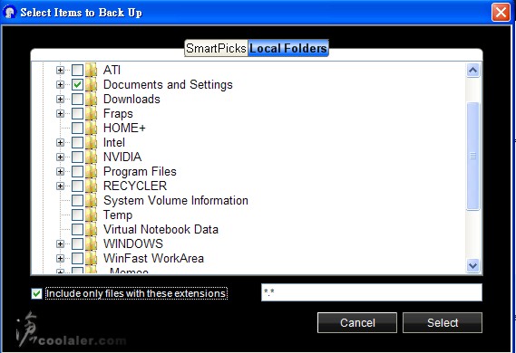Check the WinFast WorkArea checkbox
The image size is (516, 353).
pos(77,258)
